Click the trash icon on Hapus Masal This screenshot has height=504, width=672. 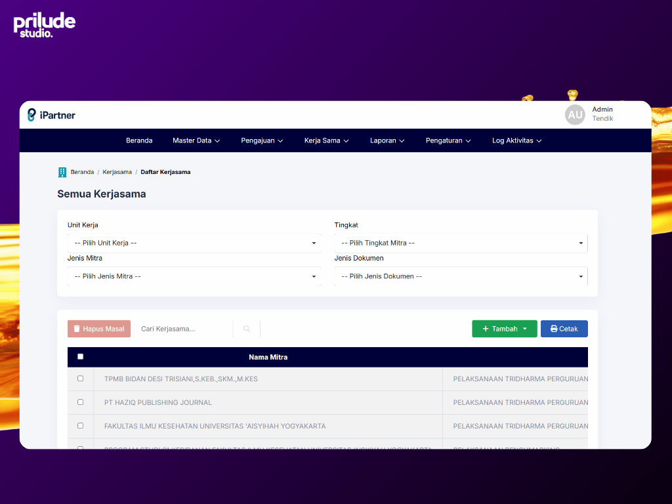click(x=77, y=329)
